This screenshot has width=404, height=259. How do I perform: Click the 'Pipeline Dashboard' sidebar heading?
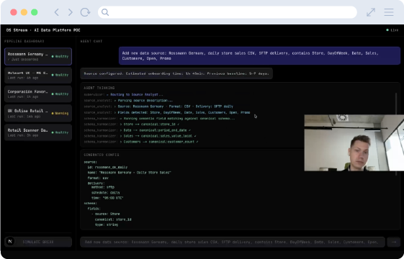tap(24, 41)
